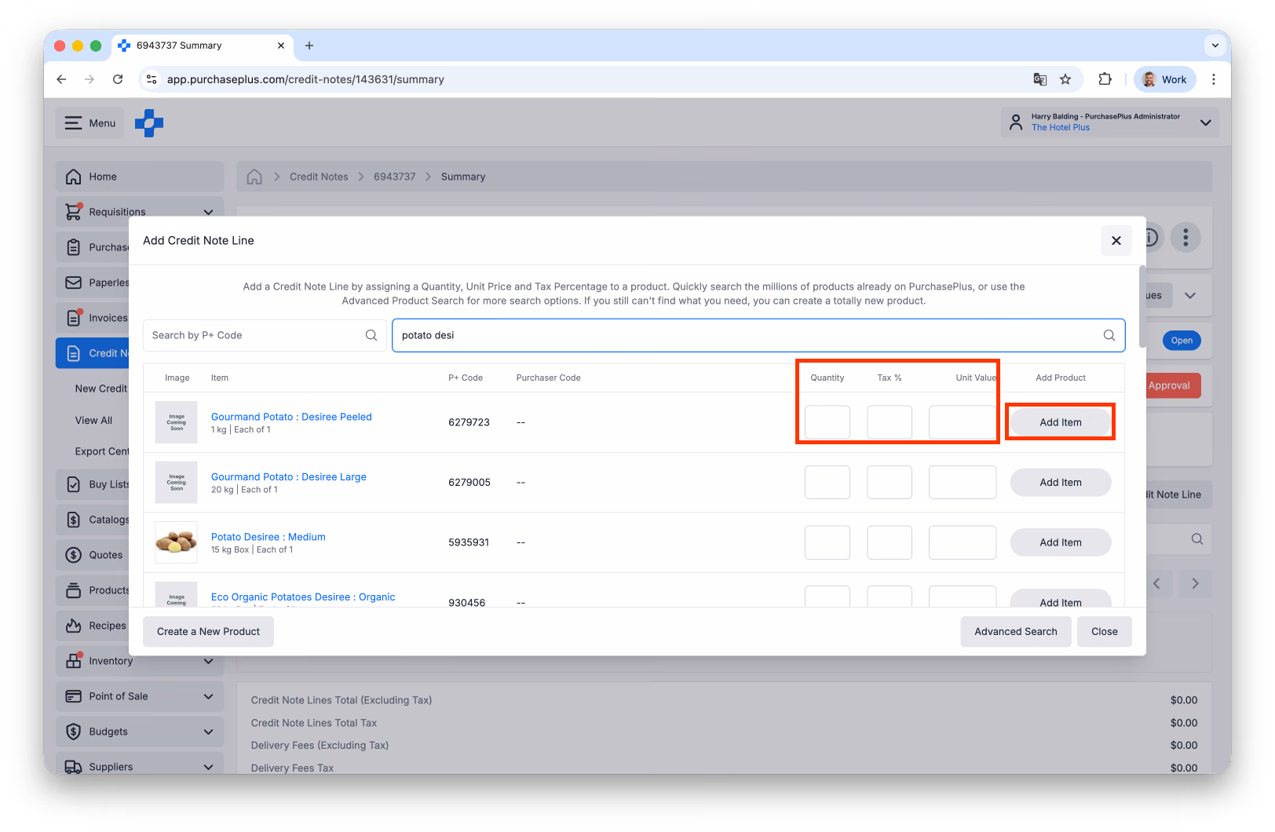Bookmark this page with the star
Image resolution: width=1275 pixels, height=832 pixels.
pos(1065,79)
